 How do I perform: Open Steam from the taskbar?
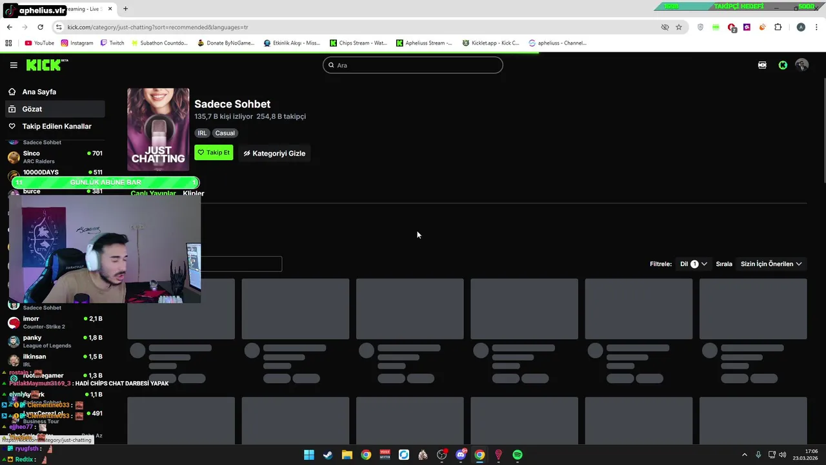[x=328, y=455]
